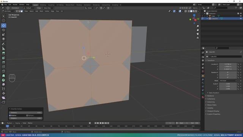
Task: Open the Modifier properties wrench tab
Action: pyautogui.click(x=203, y=80)
